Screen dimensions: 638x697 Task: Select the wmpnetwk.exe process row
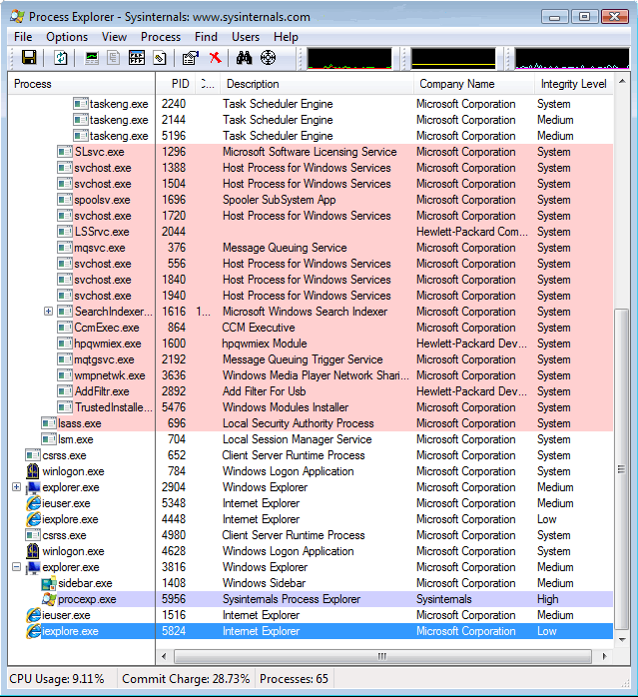pos(311,375)
